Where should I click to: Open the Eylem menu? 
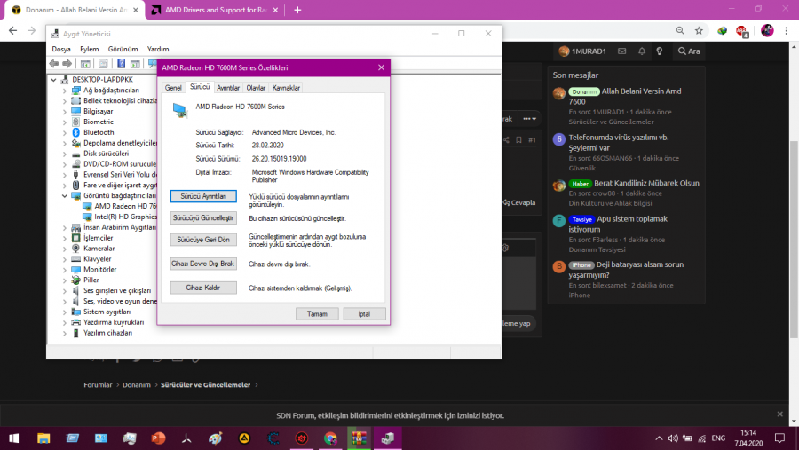point(89,49)
